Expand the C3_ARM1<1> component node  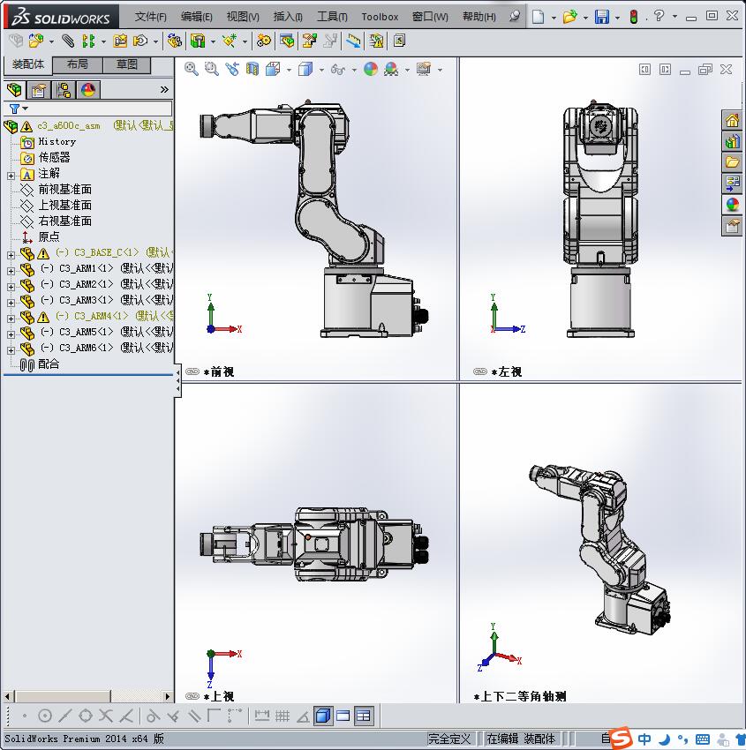click(x=11, y=269)
